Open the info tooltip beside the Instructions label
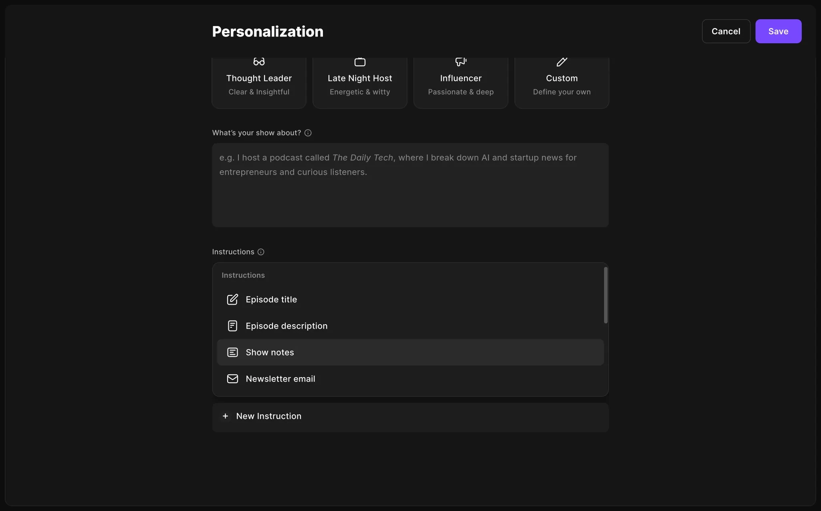 click(x=261, y=252)
